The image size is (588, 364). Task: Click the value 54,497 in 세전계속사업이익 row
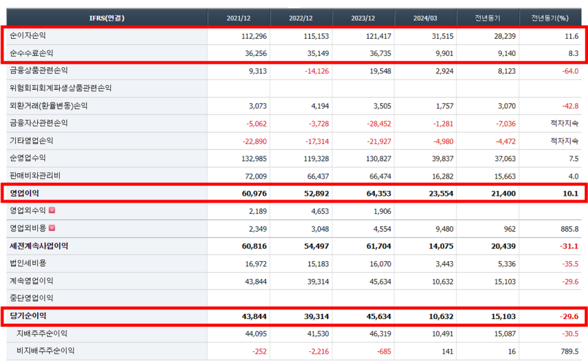(317, 246)
